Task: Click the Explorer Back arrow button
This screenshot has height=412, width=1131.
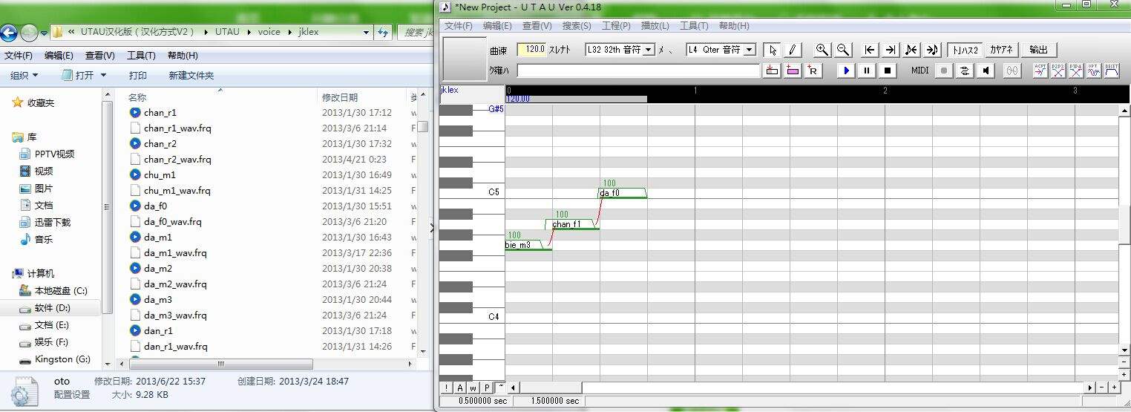Action: coord(9,33)
